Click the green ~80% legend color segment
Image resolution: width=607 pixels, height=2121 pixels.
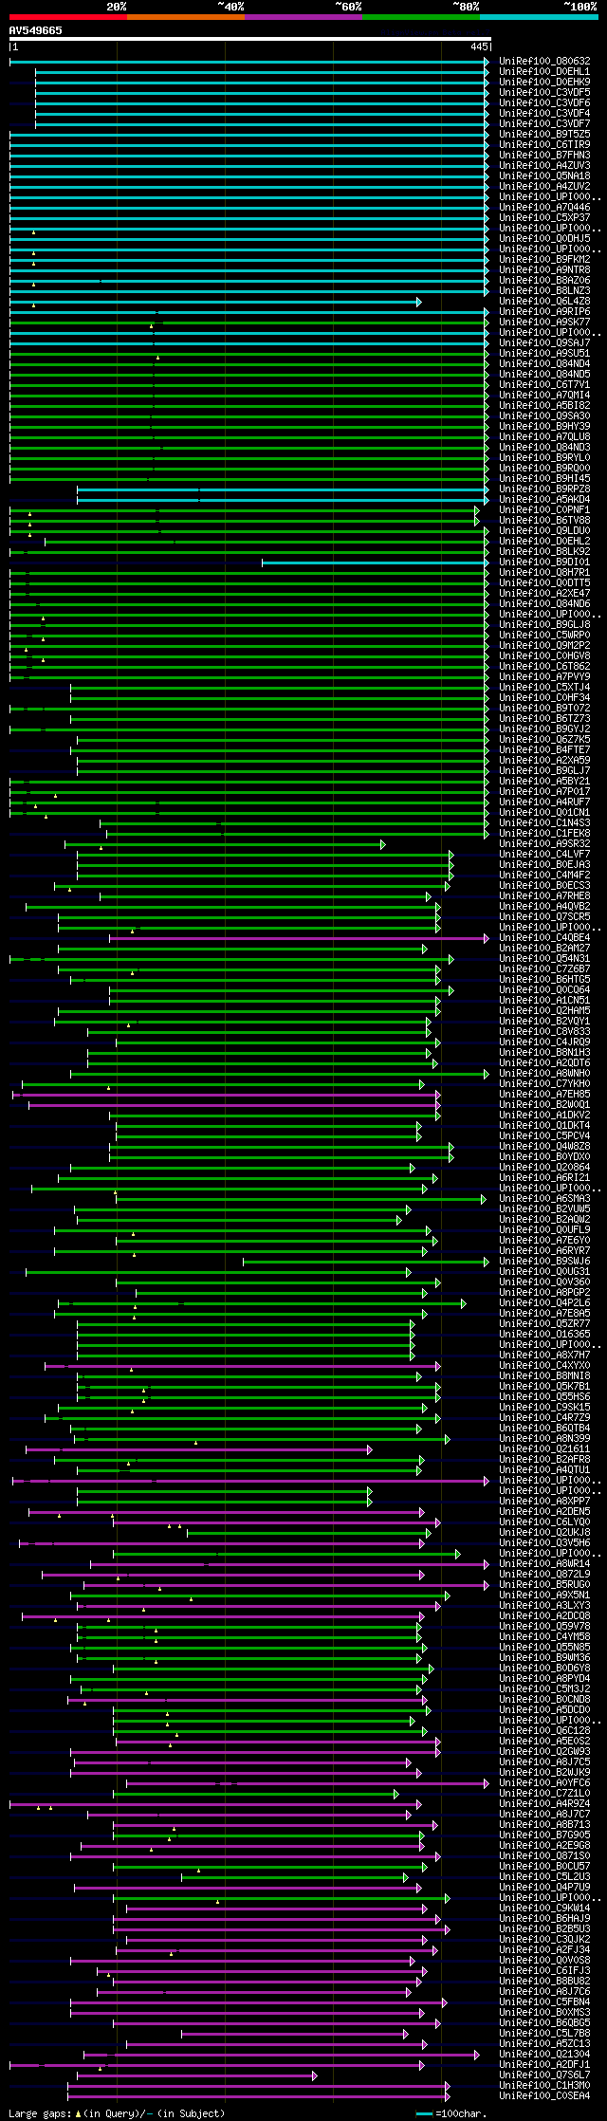(421, 17)
